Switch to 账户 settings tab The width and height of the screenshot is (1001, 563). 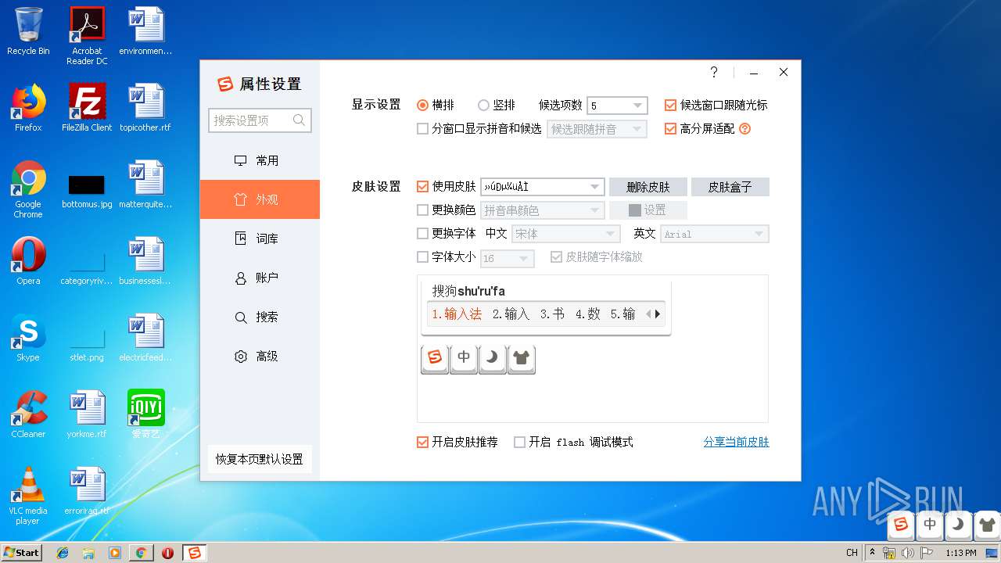coord(260,278)
